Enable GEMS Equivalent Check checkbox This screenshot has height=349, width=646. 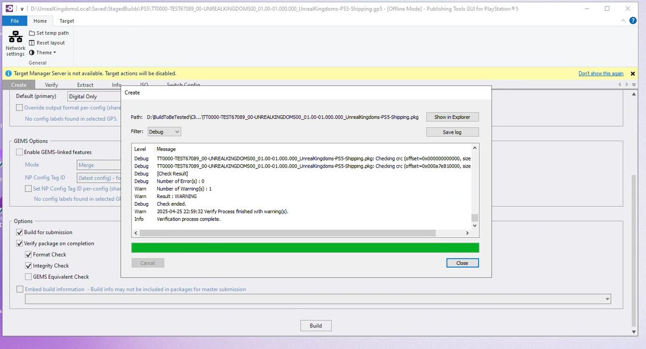29,277
